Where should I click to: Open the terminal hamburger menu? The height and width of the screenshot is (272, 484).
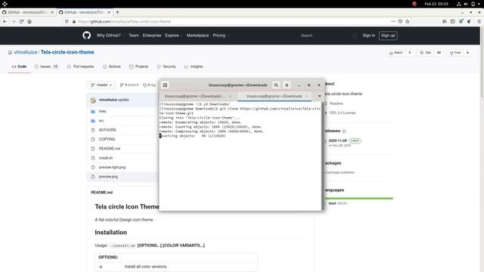[287, 85]
